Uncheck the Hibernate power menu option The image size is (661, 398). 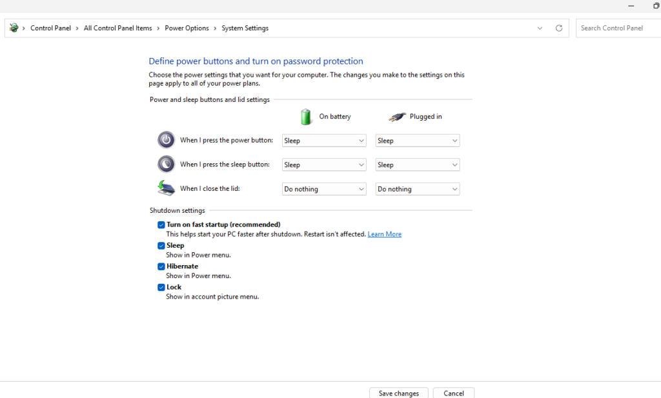[161, 266]
